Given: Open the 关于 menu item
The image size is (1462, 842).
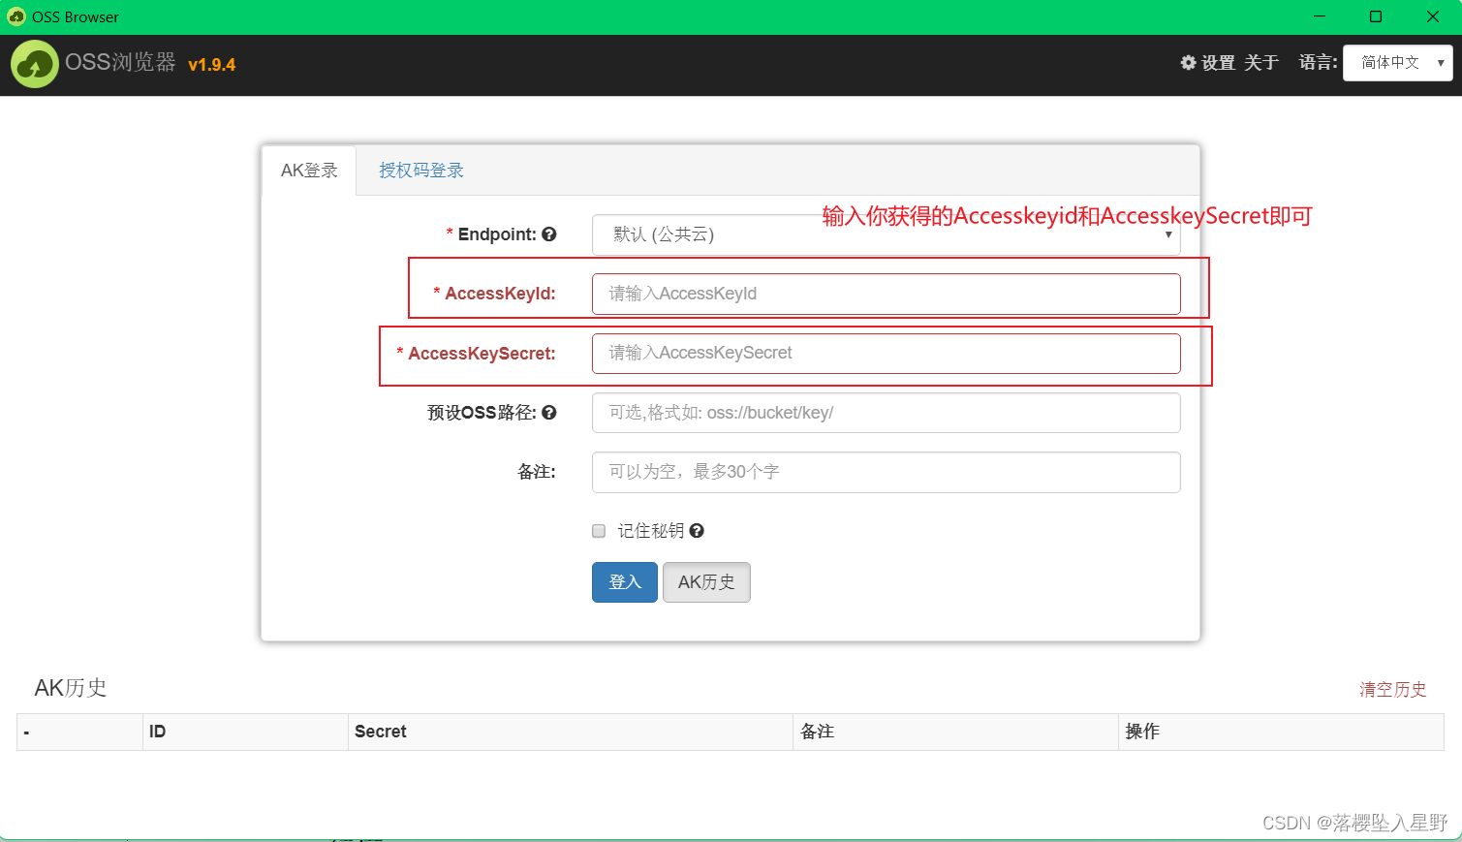Looking at the screenshot, I should [x=1260, y=61].
